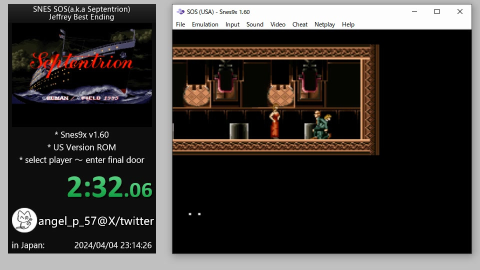Minimize the Snes9x window
480x270 pixels.
click(x=414, y=11)
